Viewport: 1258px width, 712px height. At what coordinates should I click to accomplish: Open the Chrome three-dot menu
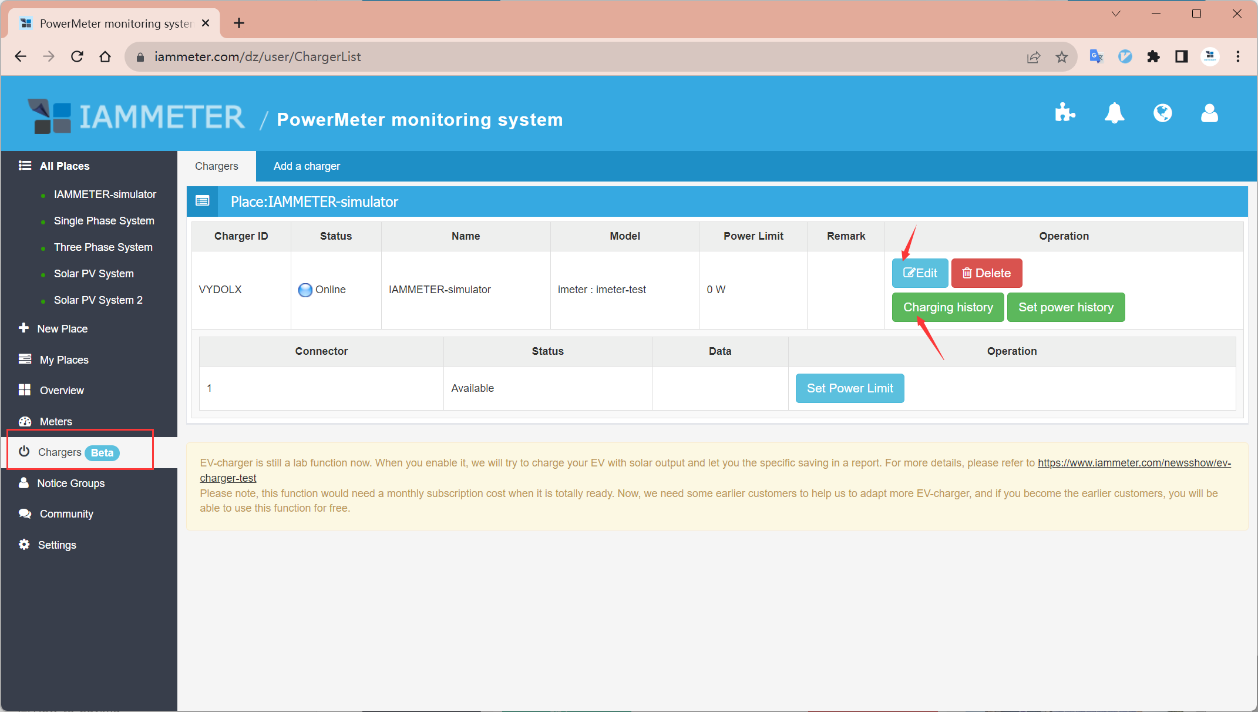click(x=1238, y=56)
